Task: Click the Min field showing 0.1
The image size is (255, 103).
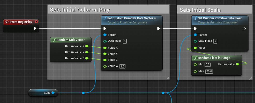Action: pos(208,64)
